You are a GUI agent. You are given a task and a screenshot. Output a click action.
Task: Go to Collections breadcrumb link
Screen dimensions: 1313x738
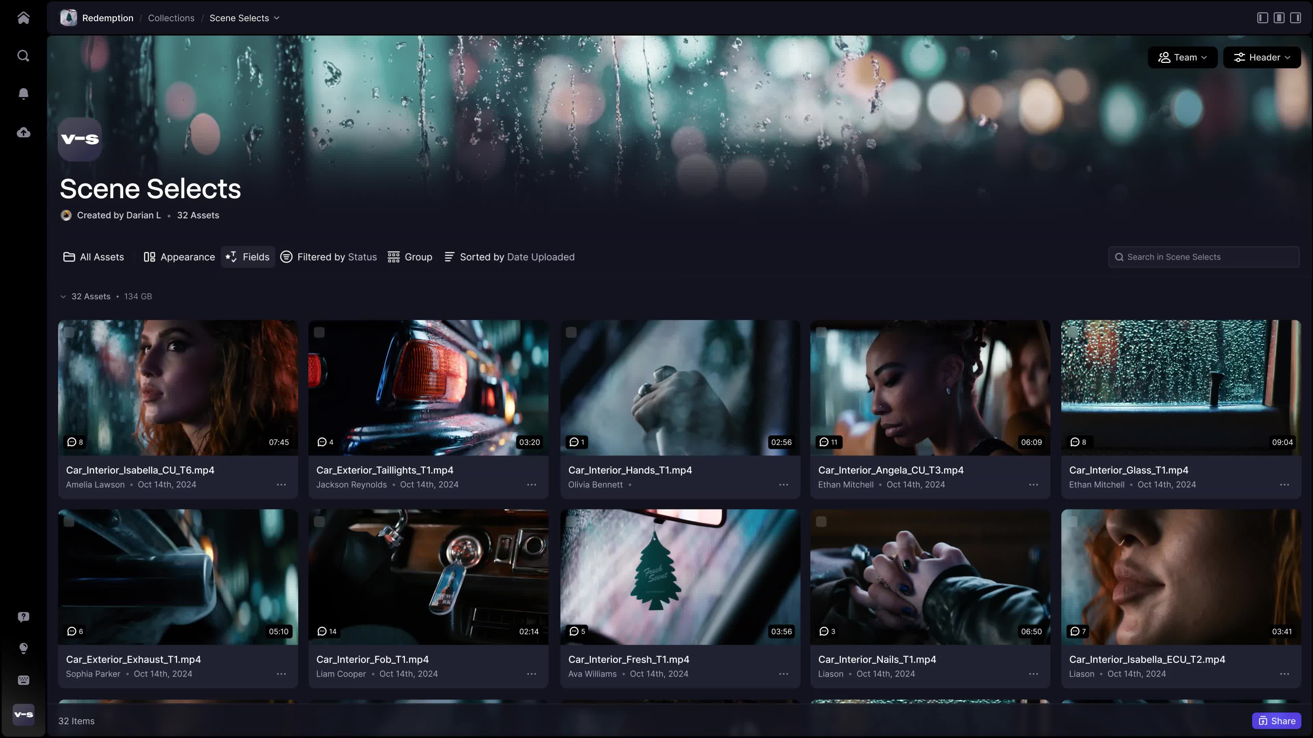coord(171,18)
